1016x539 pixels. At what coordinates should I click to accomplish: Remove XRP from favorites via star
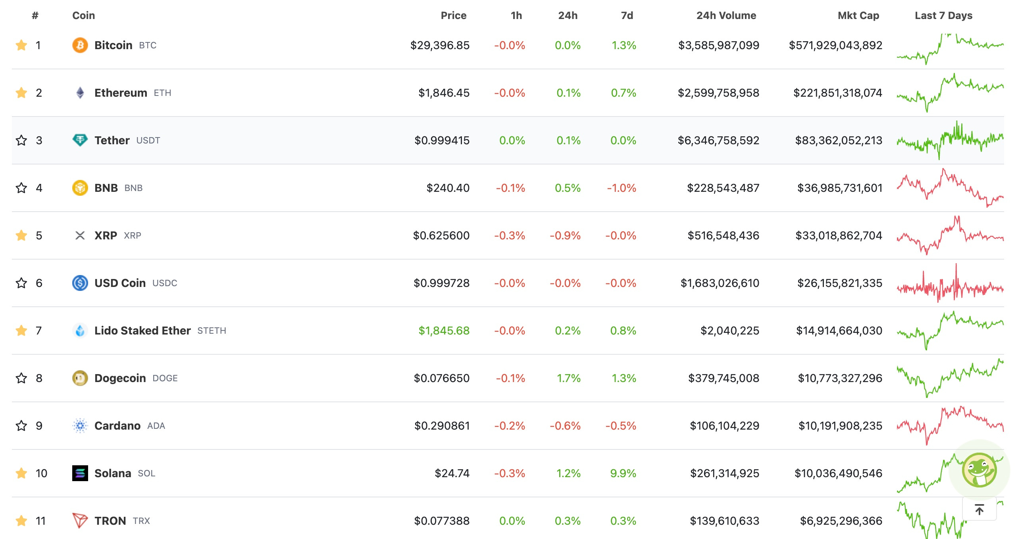(21, 235)
